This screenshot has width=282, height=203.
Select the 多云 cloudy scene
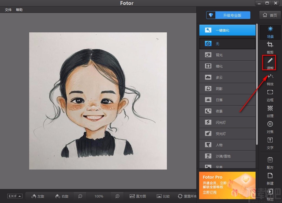click(x=227, y=77)
